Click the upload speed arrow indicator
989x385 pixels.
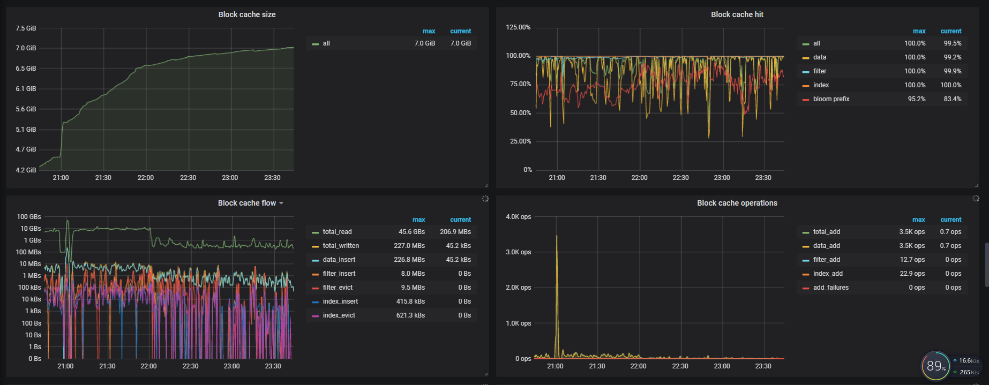pyautogui.click(x=955, y=360)
